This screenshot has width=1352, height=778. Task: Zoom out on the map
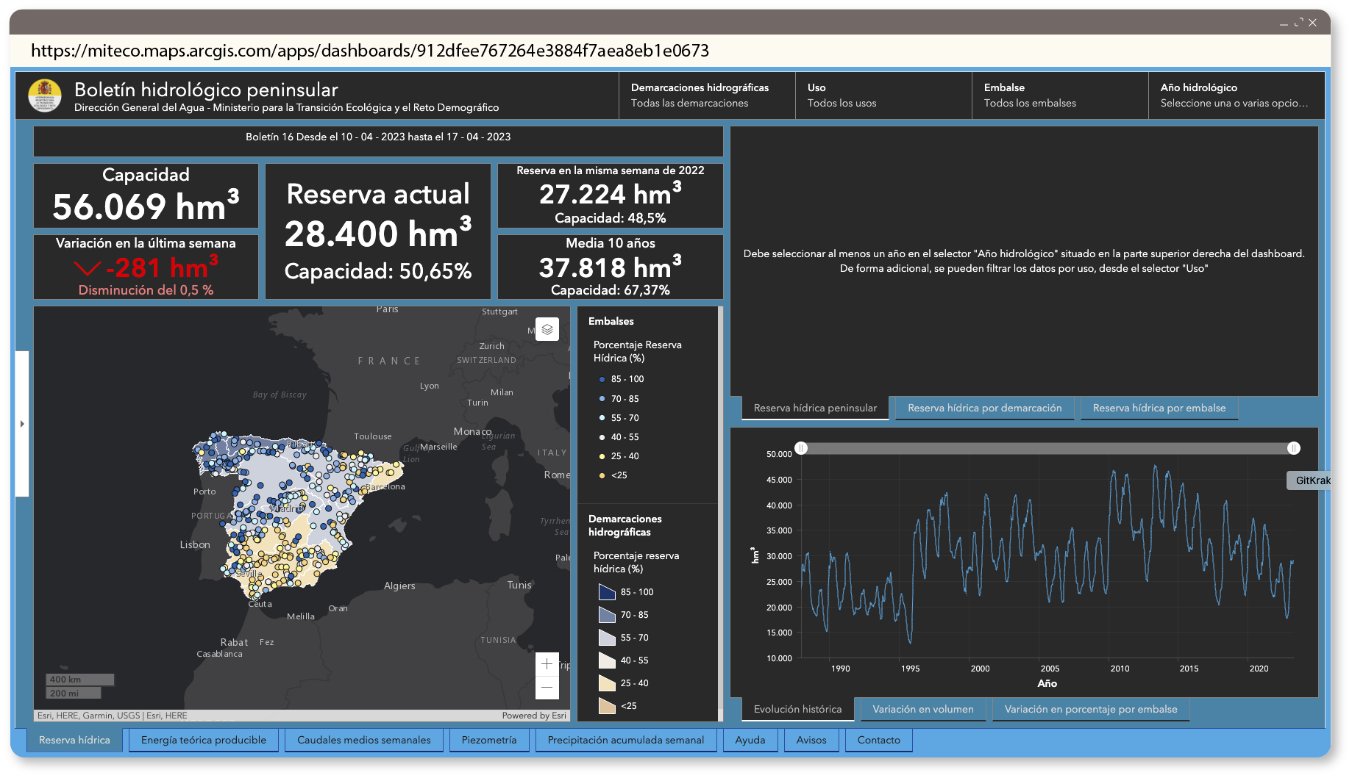pyautogui.click(x=547, y=688)
